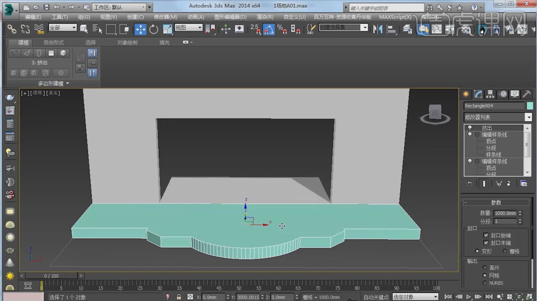Open the Display panel tab icon
537x301 pixels.
pos(514,94)
